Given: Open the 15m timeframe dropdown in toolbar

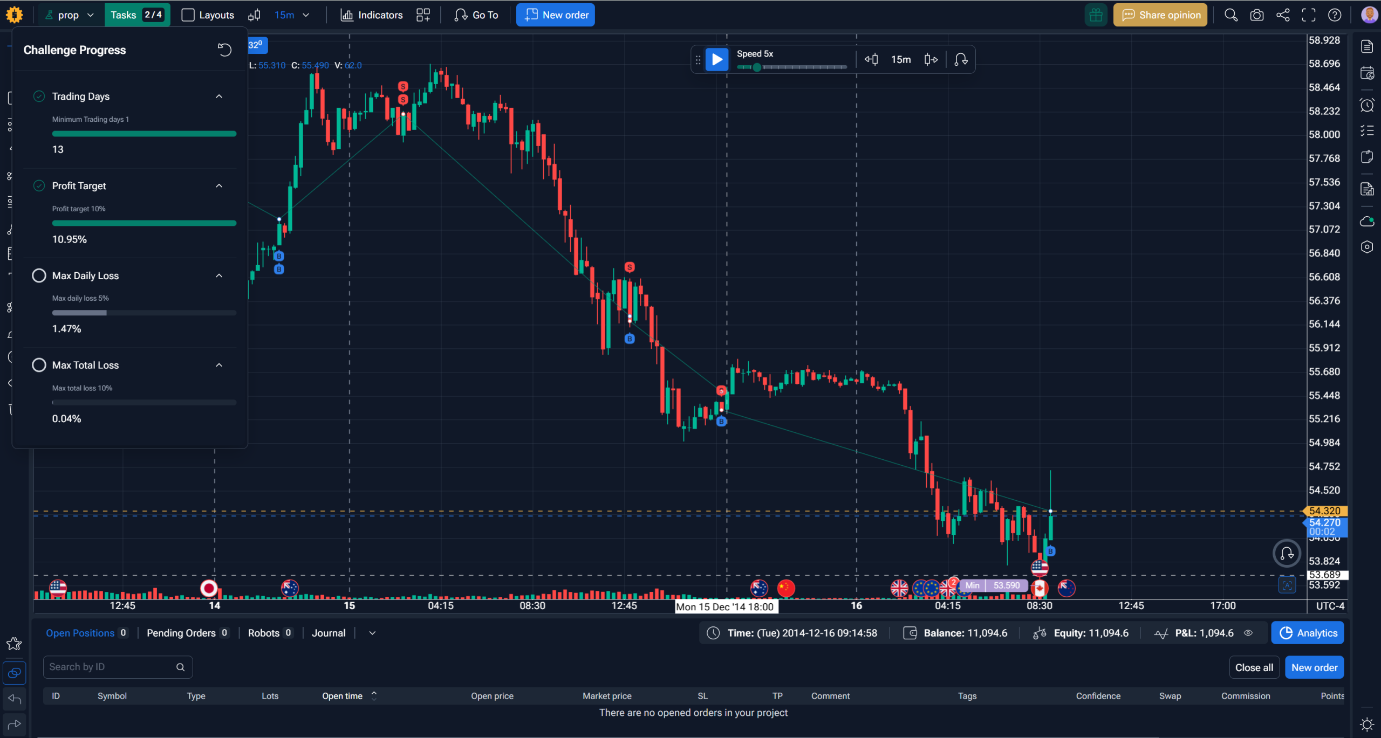Looking at the screenshot, I should (x=292, y=15).
